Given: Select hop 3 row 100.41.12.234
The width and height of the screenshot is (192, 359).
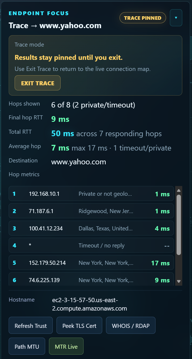Looking at the screenshot, I should (x=91, y=228).
